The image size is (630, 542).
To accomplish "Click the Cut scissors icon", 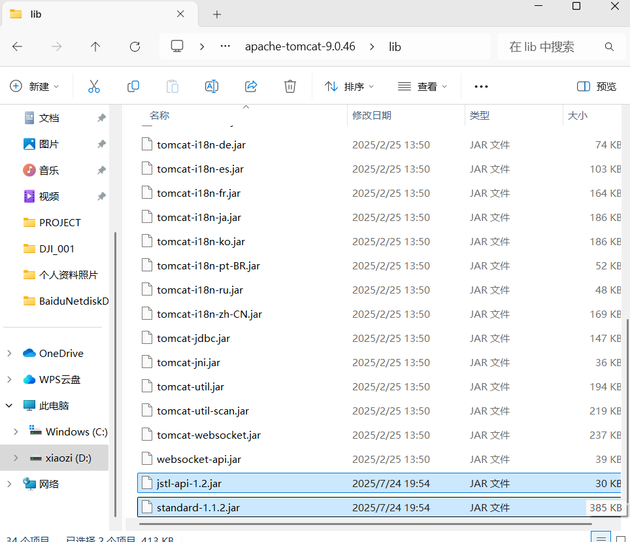I will (x=93, y=86).
